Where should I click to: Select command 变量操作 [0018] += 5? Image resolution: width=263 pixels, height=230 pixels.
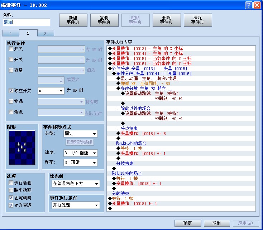coord(181,134)
